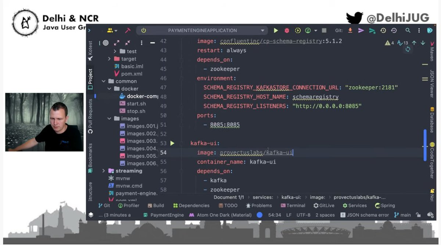Screen dimensions: 441x245
Task: Expand the streaming folder
Action: 103,171
